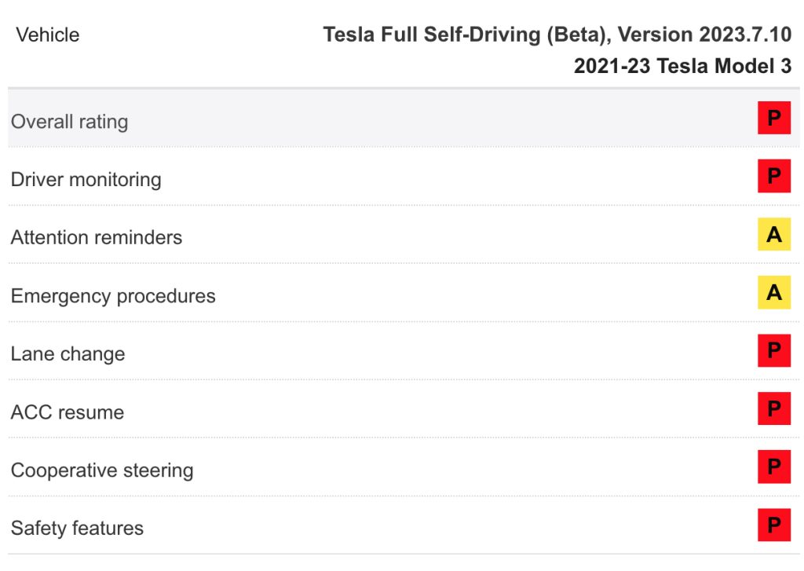Select the Safety features label
The height and width of the screenshot is (571, 804).
tap(77, 529)
